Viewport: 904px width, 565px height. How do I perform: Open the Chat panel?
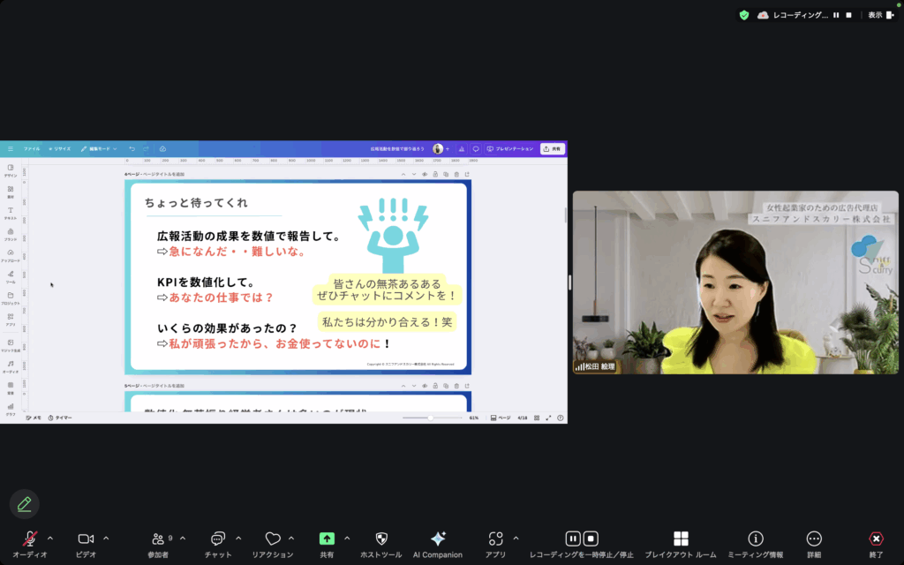coord(218,539)
